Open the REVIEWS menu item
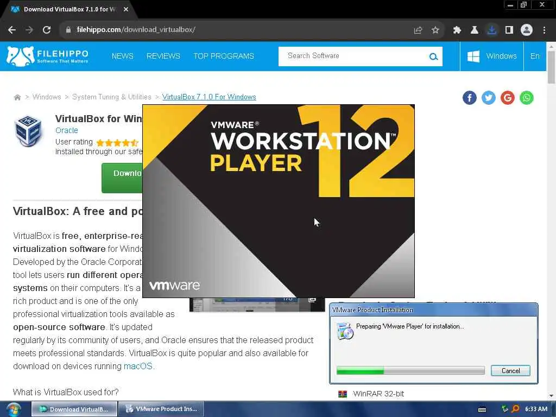Image resolution: width=556 pixels, height=417 pixels. 163,56
